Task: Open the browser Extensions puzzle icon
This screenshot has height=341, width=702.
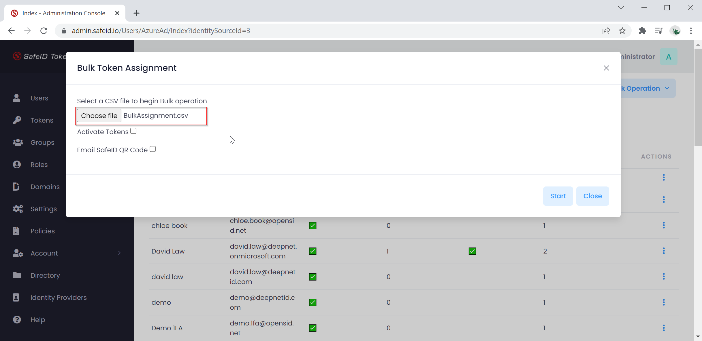Action: tap(642, 31)
